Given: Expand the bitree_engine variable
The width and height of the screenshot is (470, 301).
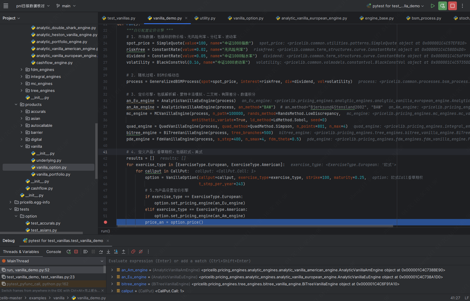Looking at the screenshot, I should 112,284.
